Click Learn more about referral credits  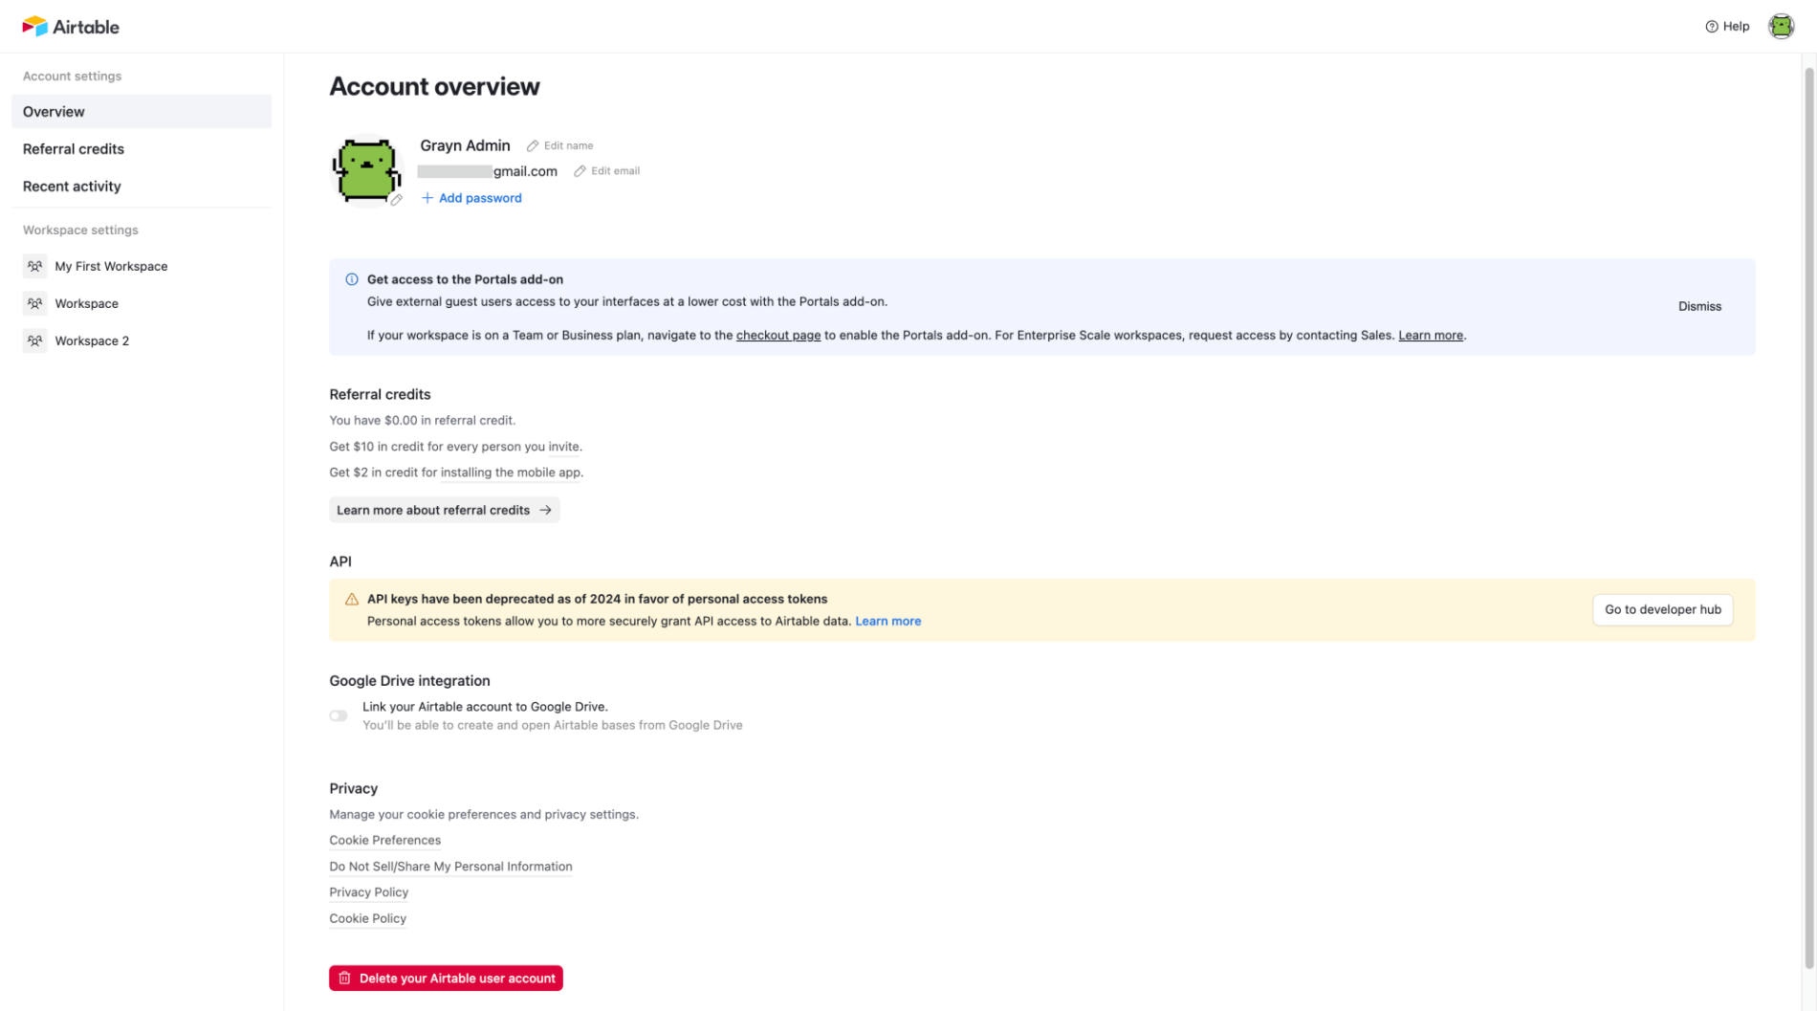point(445,511)
